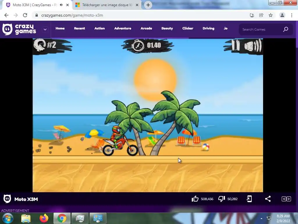Switch to the Télécharger une image disque tab
This screenshot has height=224, width=298.
[107, 5]
